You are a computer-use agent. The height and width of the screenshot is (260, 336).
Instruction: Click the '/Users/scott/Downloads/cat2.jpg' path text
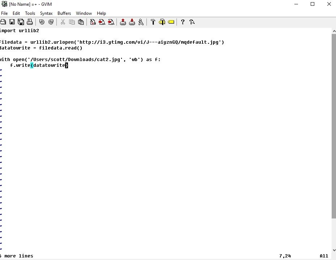click(x=75, y=60)
